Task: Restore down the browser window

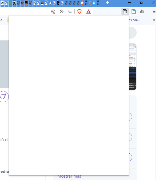Action: pyautogui.click(x=142, y=2)
